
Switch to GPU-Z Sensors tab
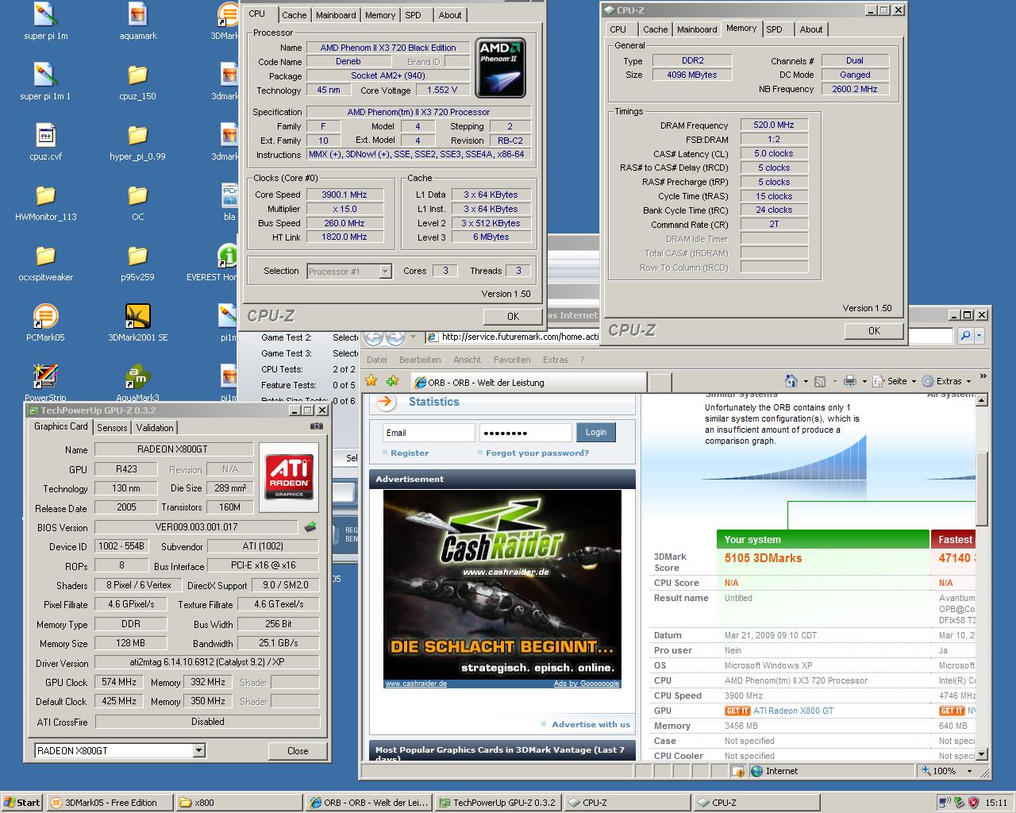pyautogui.click(x=112, y=428)
